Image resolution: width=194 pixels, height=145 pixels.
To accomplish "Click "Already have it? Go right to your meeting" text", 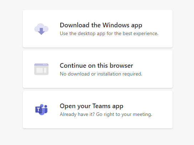I will 106,115.
